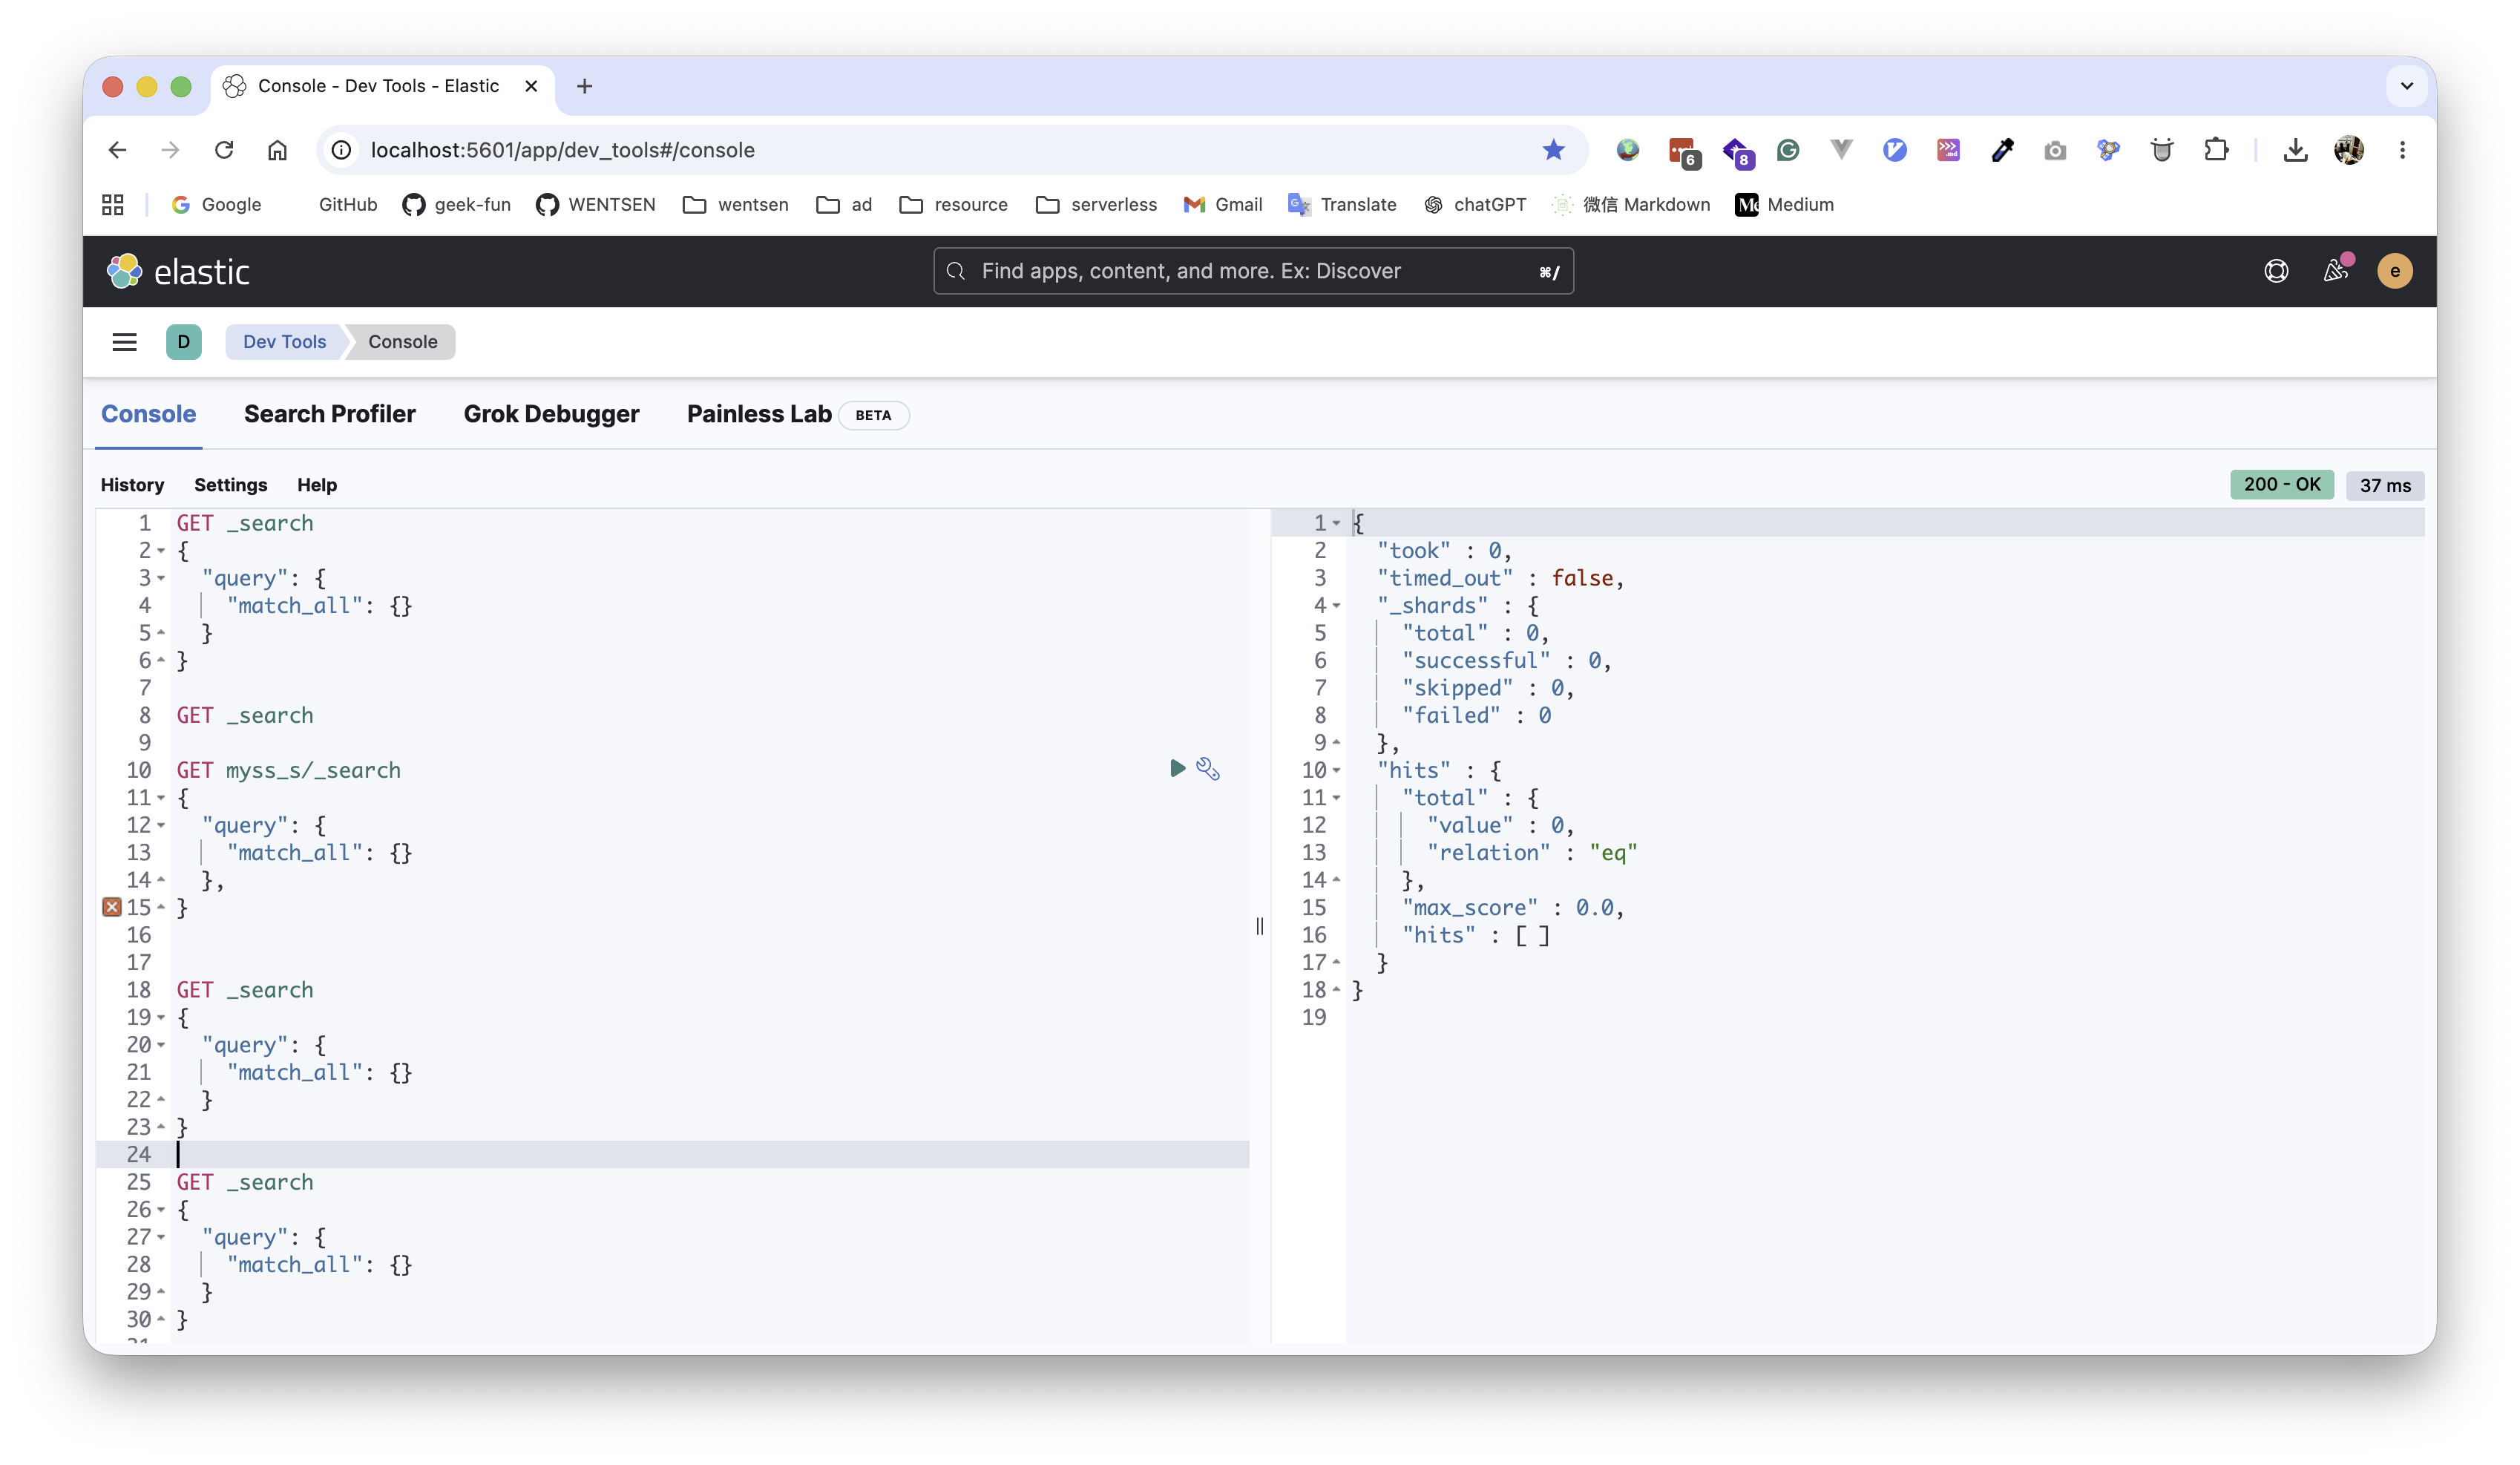2520x1465 pixels.
Task: Close the Console - Dev Tools tab
Action: (531, 86)
